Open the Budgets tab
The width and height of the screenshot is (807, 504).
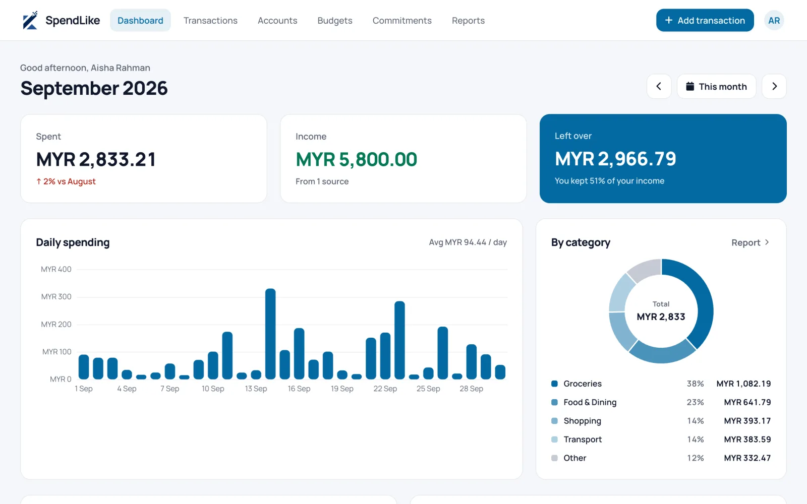[x=335, y=20]
